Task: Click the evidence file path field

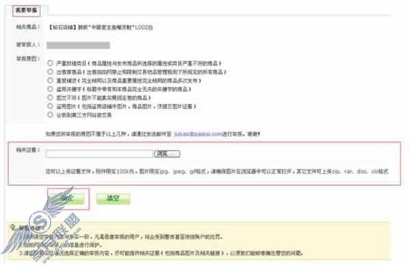Action: [x=99, y=154]
